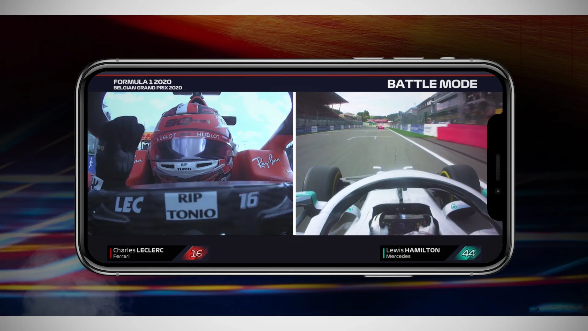Click the phone's front camera dot
The width and height of the screenshot is (588, 331).
[x=498, y=191]
